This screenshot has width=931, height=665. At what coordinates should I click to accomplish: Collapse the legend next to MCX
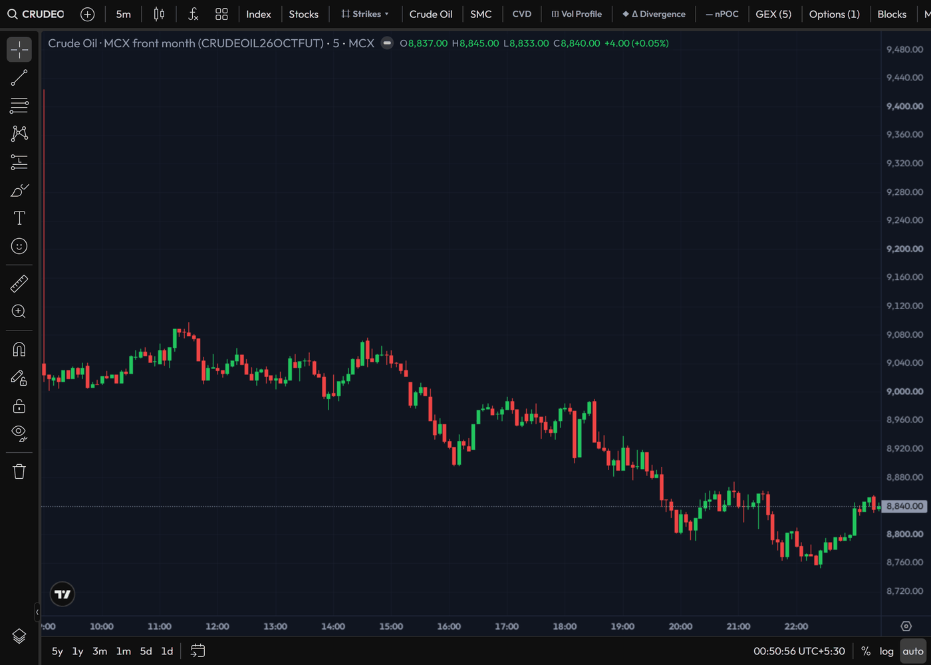coord(387,43)
